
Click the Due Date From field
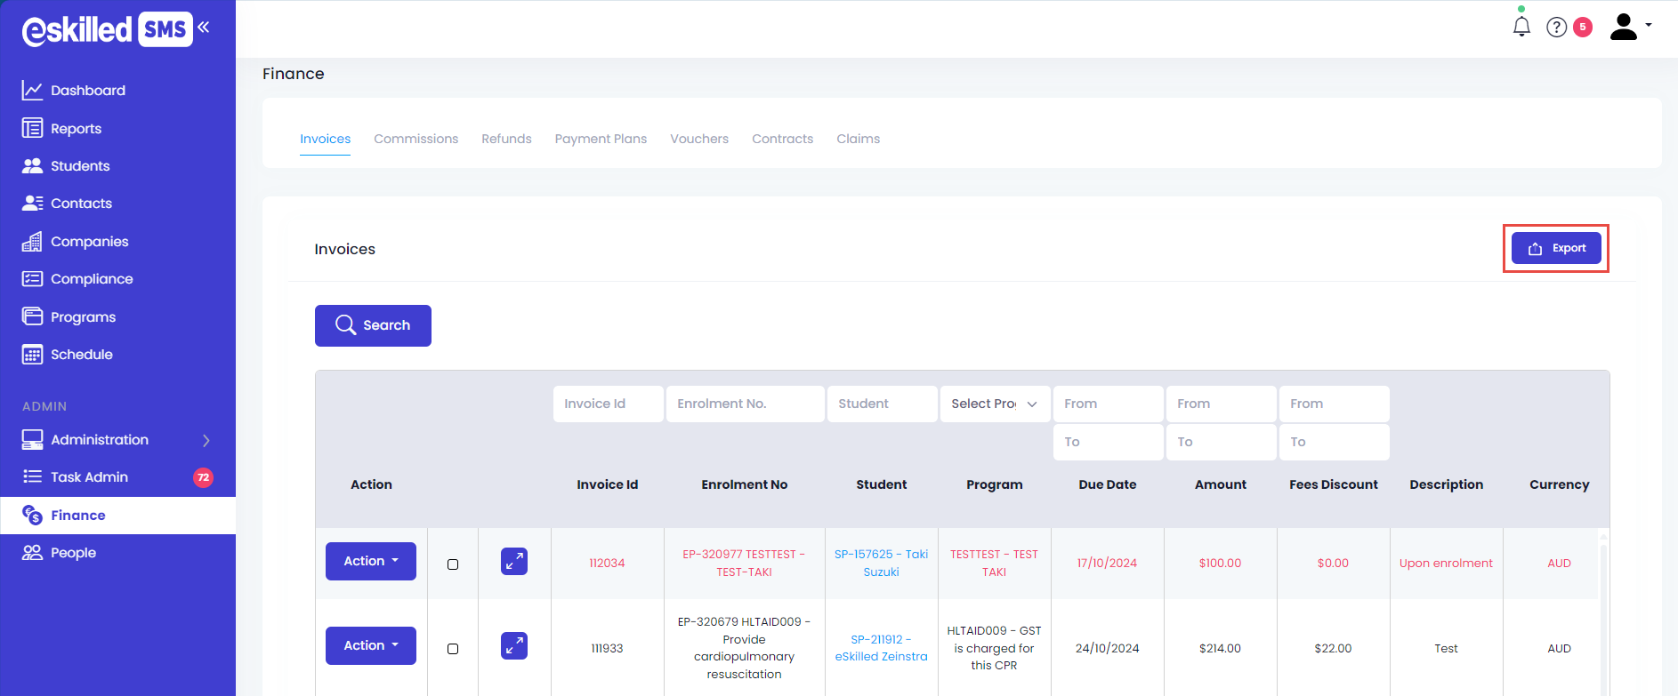1109,404
